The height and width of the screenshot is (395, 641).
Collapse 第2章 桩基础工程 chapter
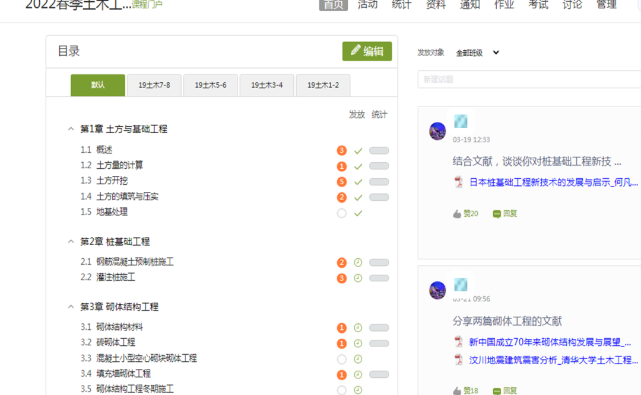[x=71, y=242]
